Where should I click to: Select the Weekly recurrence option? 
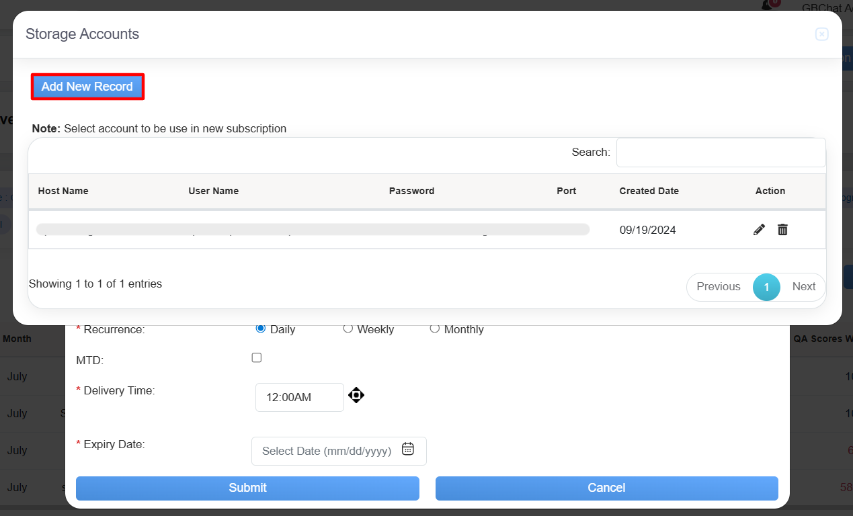(348, 329)
